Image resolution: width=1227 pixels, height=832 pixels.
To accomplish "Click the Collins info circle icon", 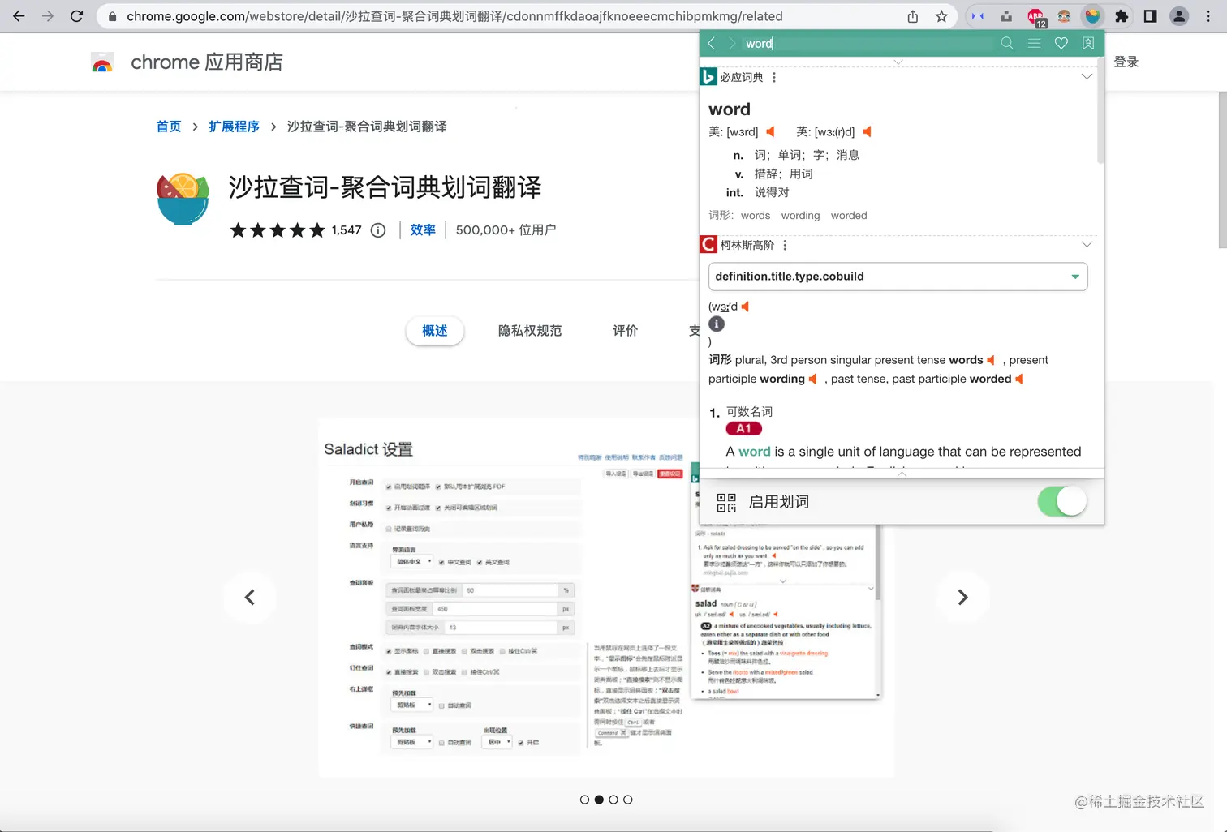I will point(717,324).
